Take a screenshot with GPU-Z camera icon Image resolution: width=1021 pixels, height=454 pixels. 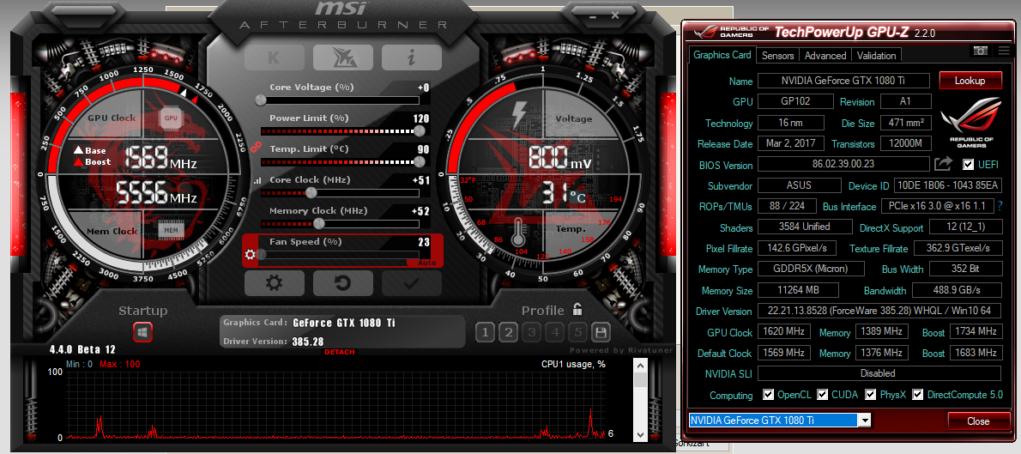(x=980, y=51)
